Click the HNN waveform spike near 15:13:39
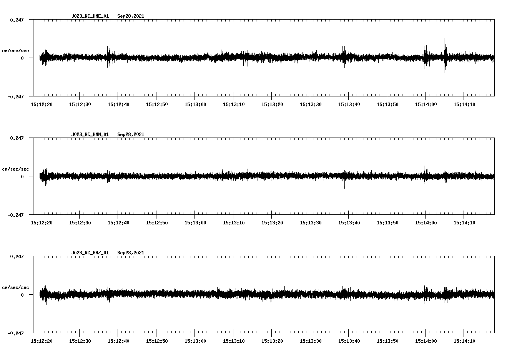The width and height of the screenshot is (522, 355). point(344,179)
